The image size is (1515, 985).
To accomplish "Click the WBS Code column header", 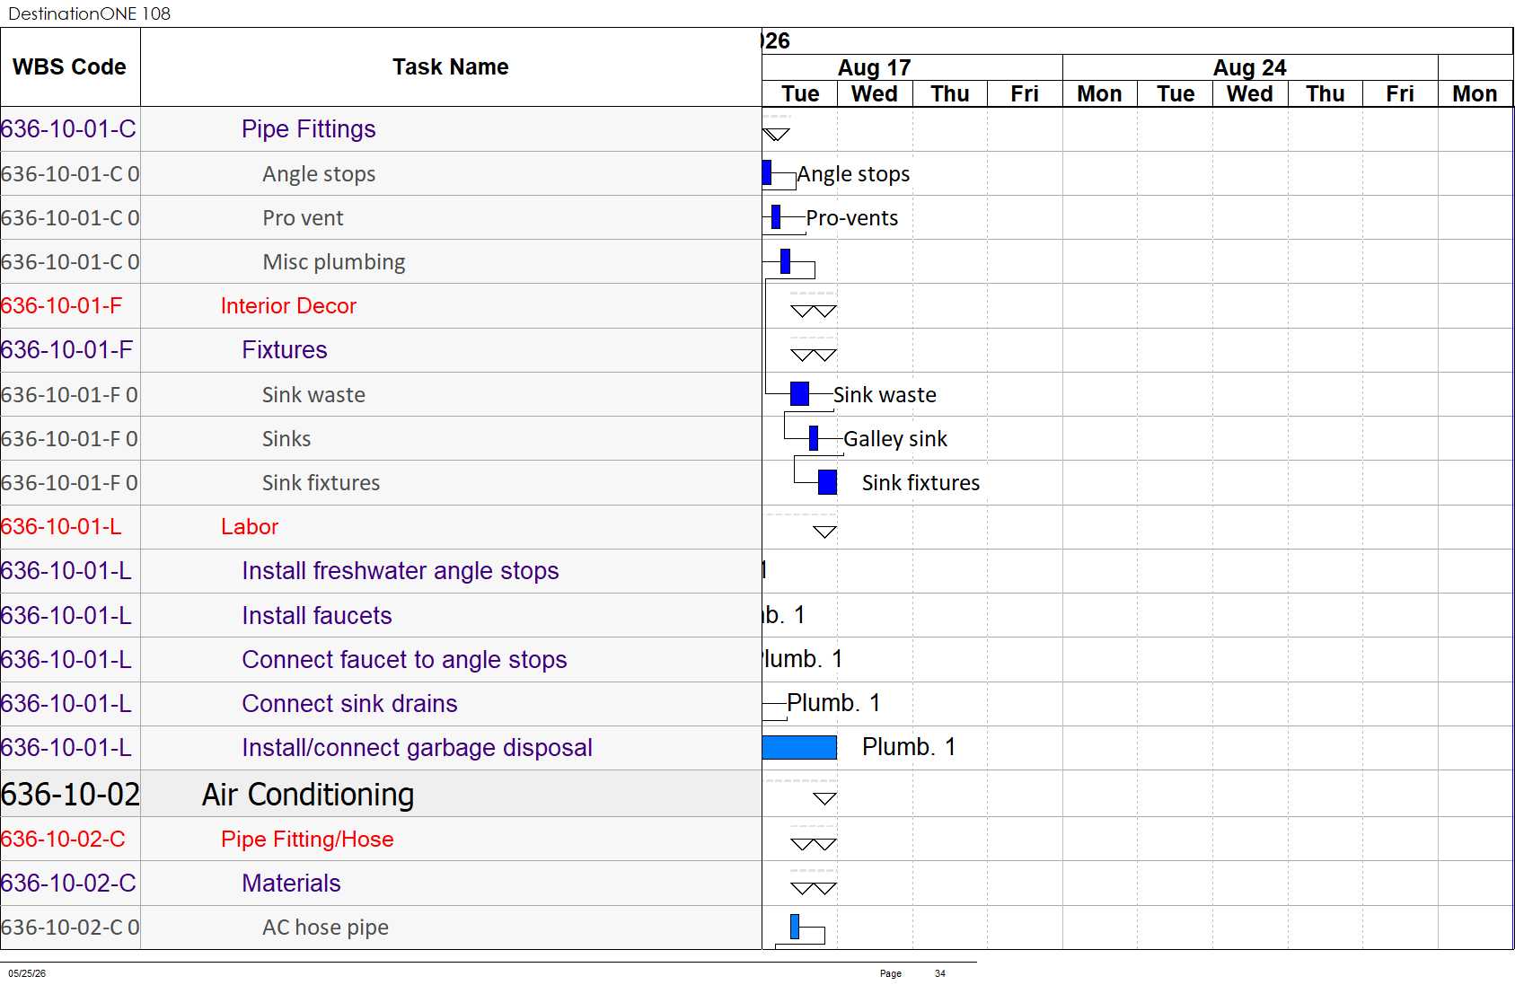I will [x=70, y=67].
